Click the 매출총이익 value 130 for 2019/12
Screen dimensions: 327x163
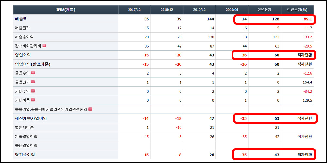pos(211,37)
